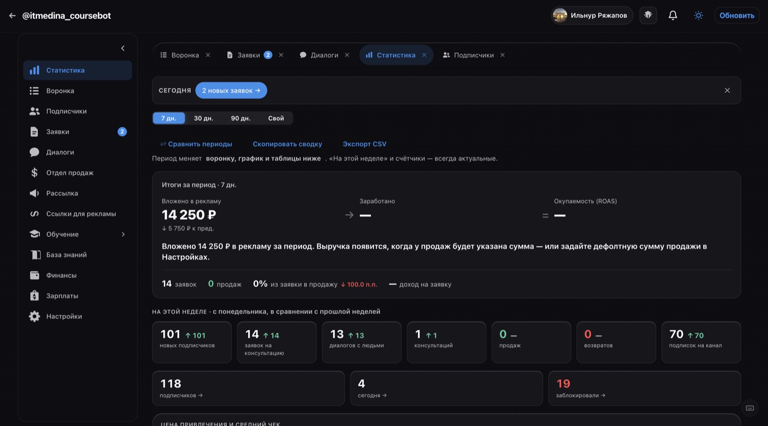Screen dimensions: 768x426
Task: Click the Обновить button
Action: click(737, 15)
